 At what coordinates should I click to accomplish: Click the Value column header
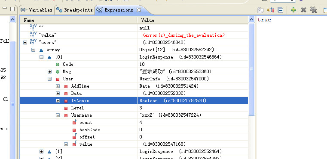coord(193,20)
